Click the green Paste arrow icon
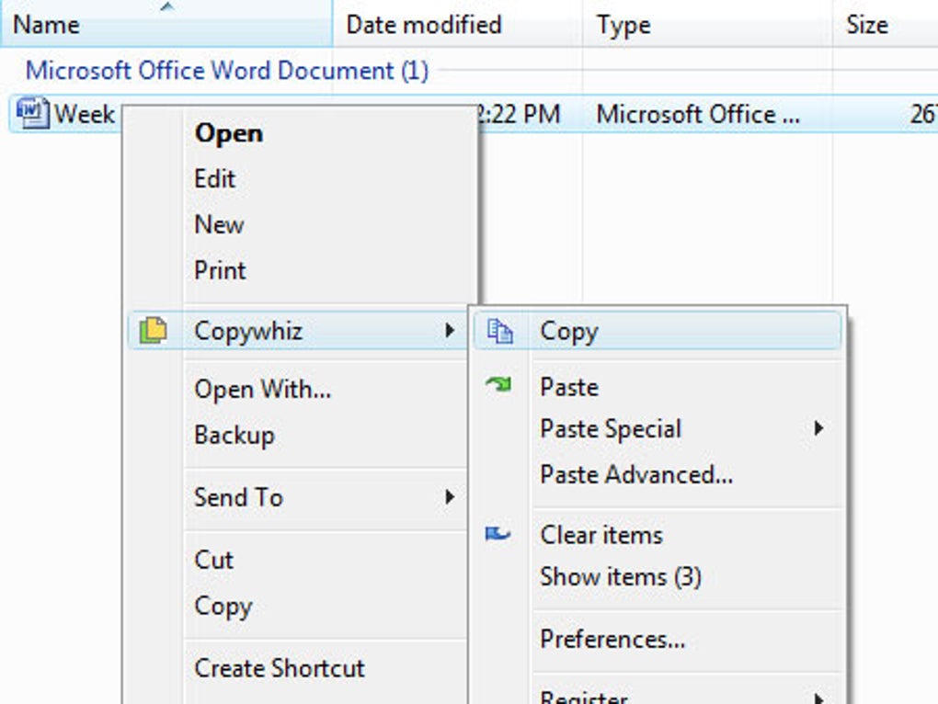Viewport: 938px width, 704px height. 498,384
